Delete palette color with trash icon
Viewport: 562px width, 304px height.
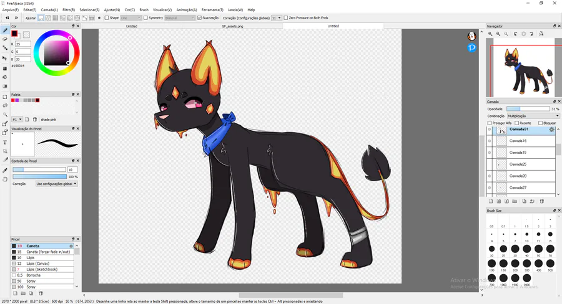[x=35, y=120]
